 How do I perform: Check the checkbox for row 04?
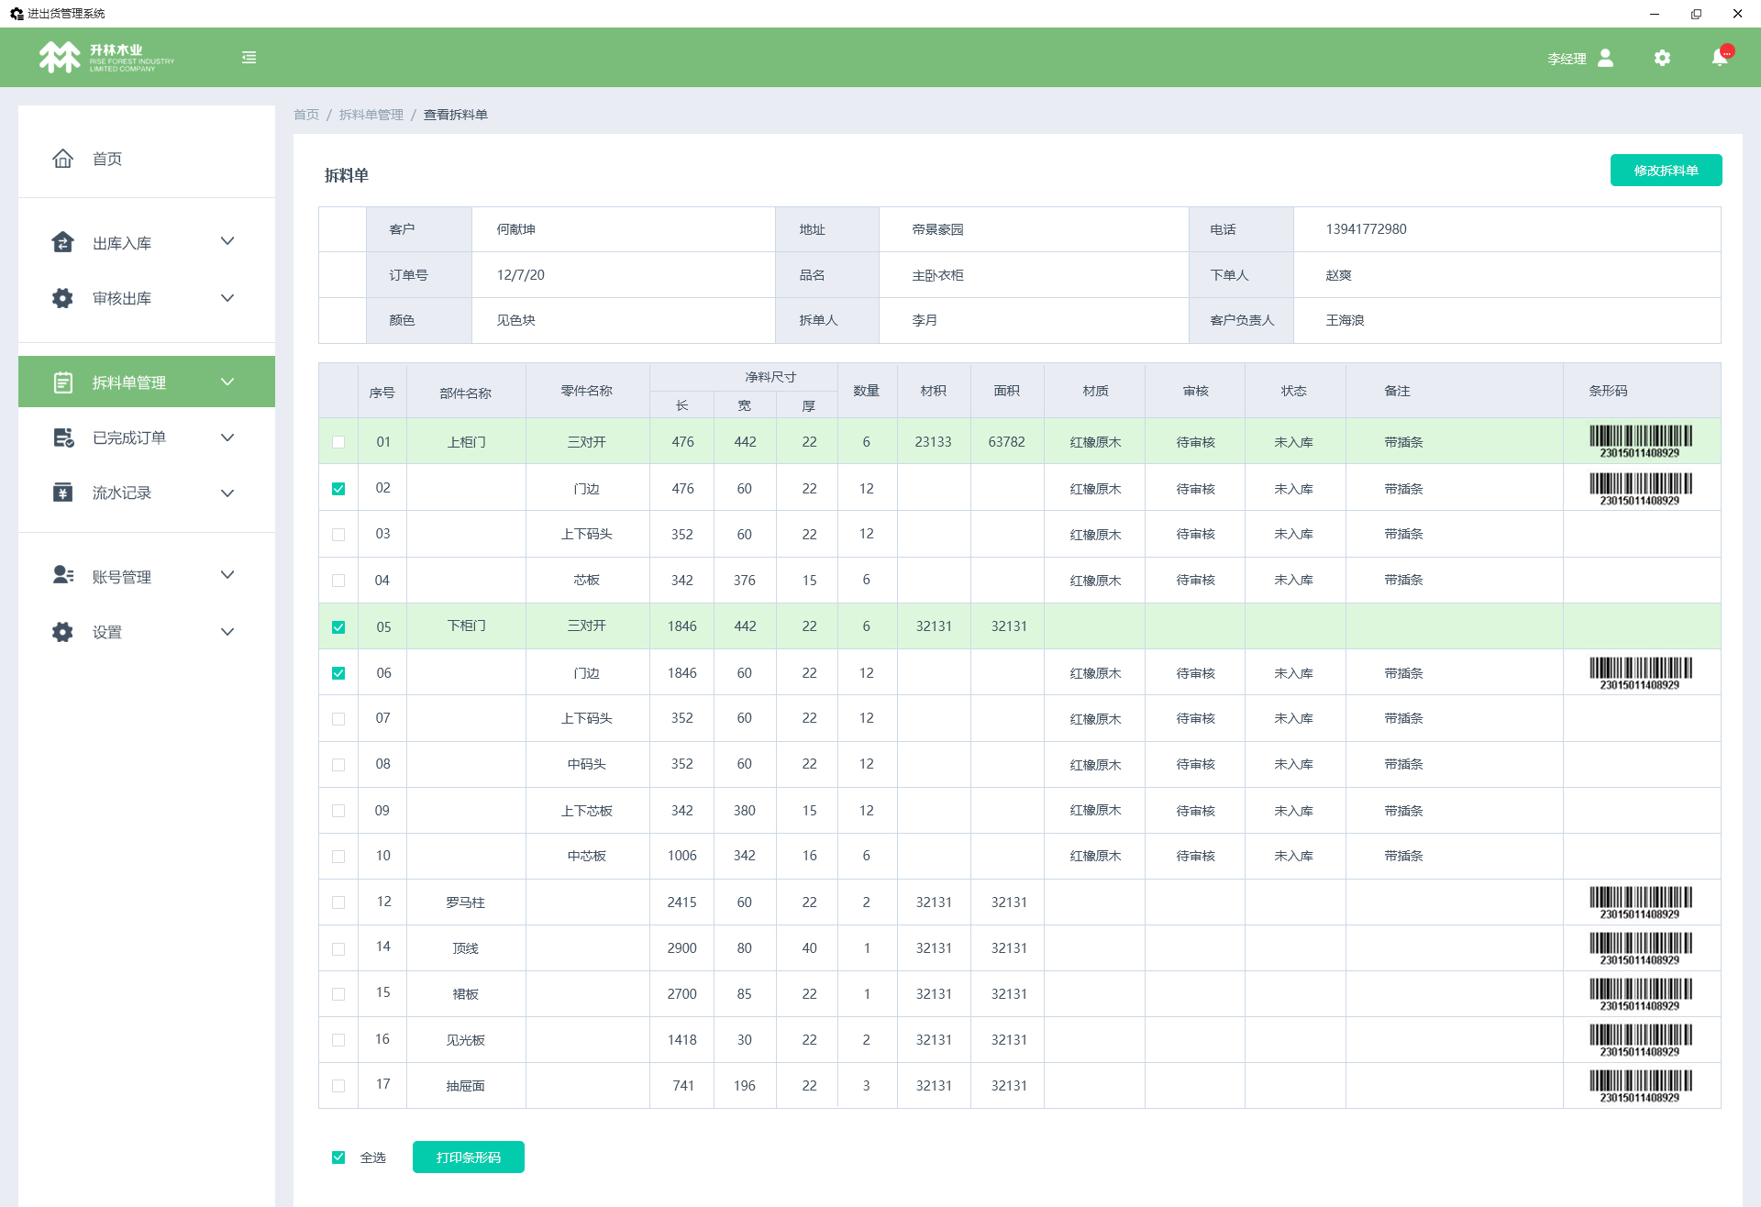coord(338,581)
